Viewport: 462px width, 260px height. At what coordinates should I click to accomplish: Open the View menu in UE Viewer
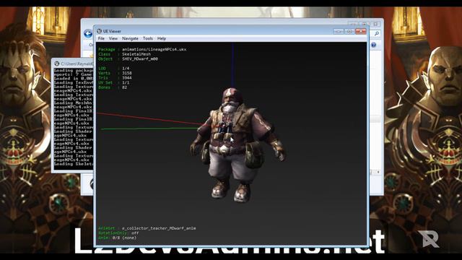(x=113, y=38)
